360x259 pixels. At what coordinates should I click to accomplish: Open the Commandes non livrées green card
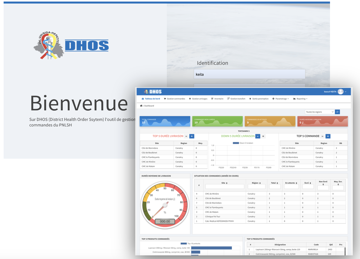[x=218, y=121]
